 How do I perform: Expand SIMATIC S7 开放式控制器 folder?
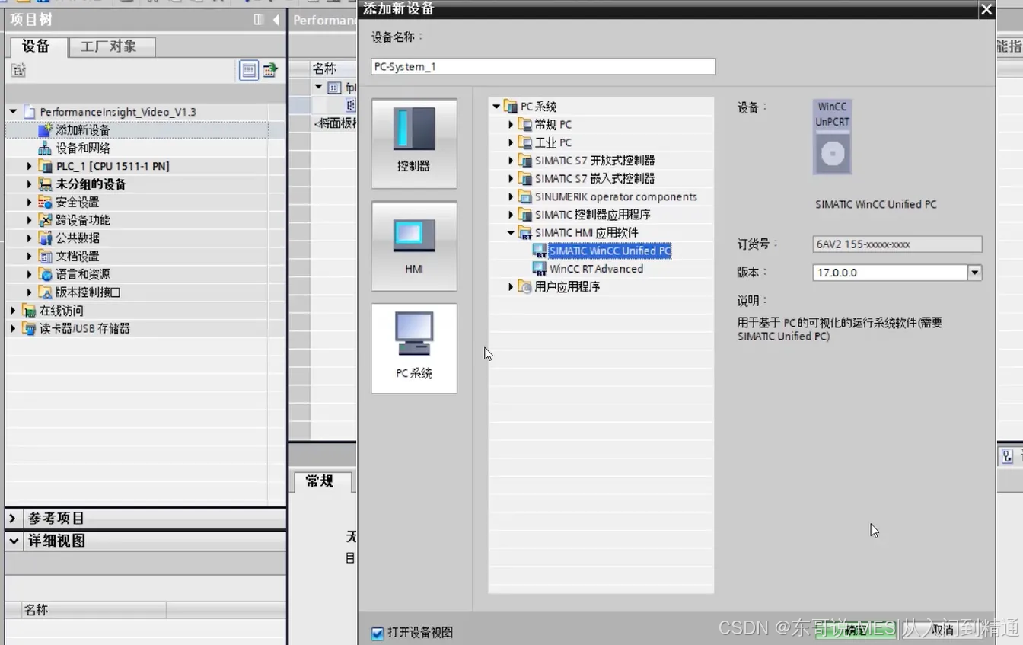pyautogui.click(x=511, y=161)
